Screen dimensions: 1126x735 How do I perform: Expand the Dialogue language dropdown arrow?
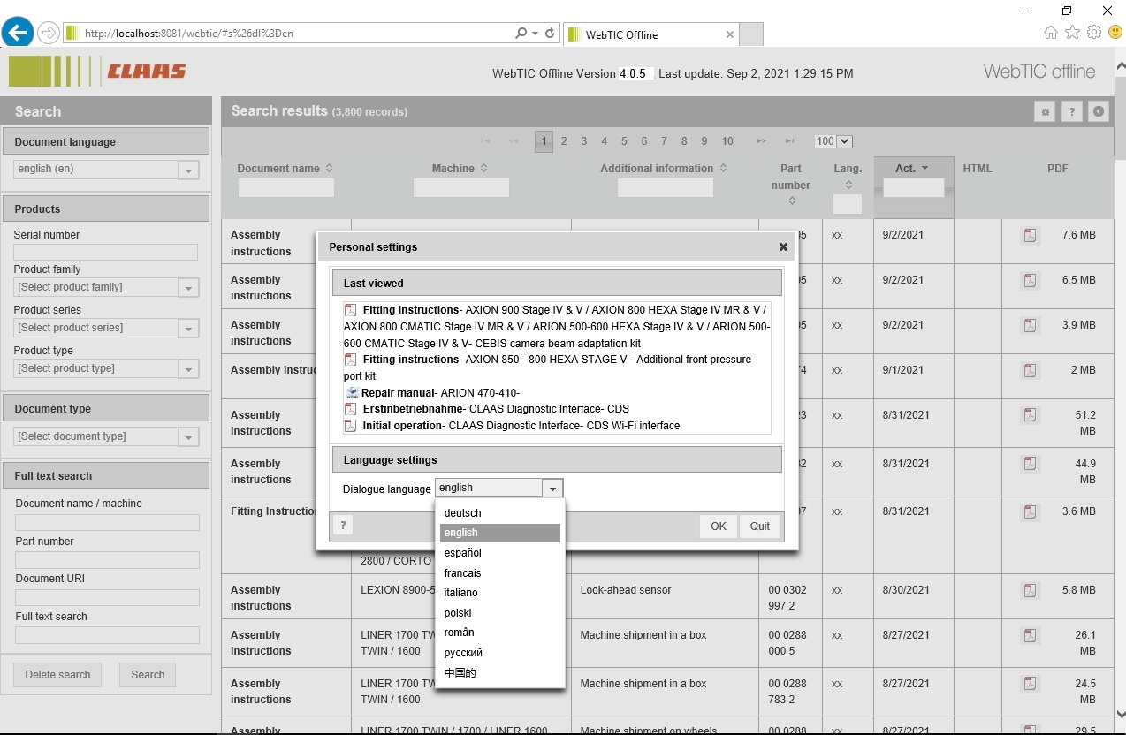click(552, 489)
